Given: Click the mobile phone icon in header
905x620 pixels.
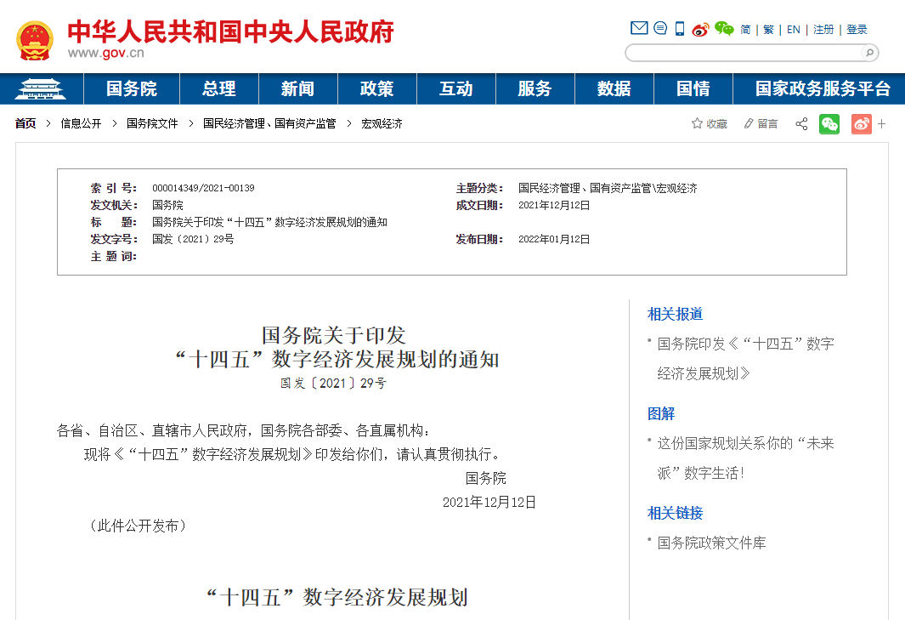Looking at the screenshot, I should [x=680, y=29].
